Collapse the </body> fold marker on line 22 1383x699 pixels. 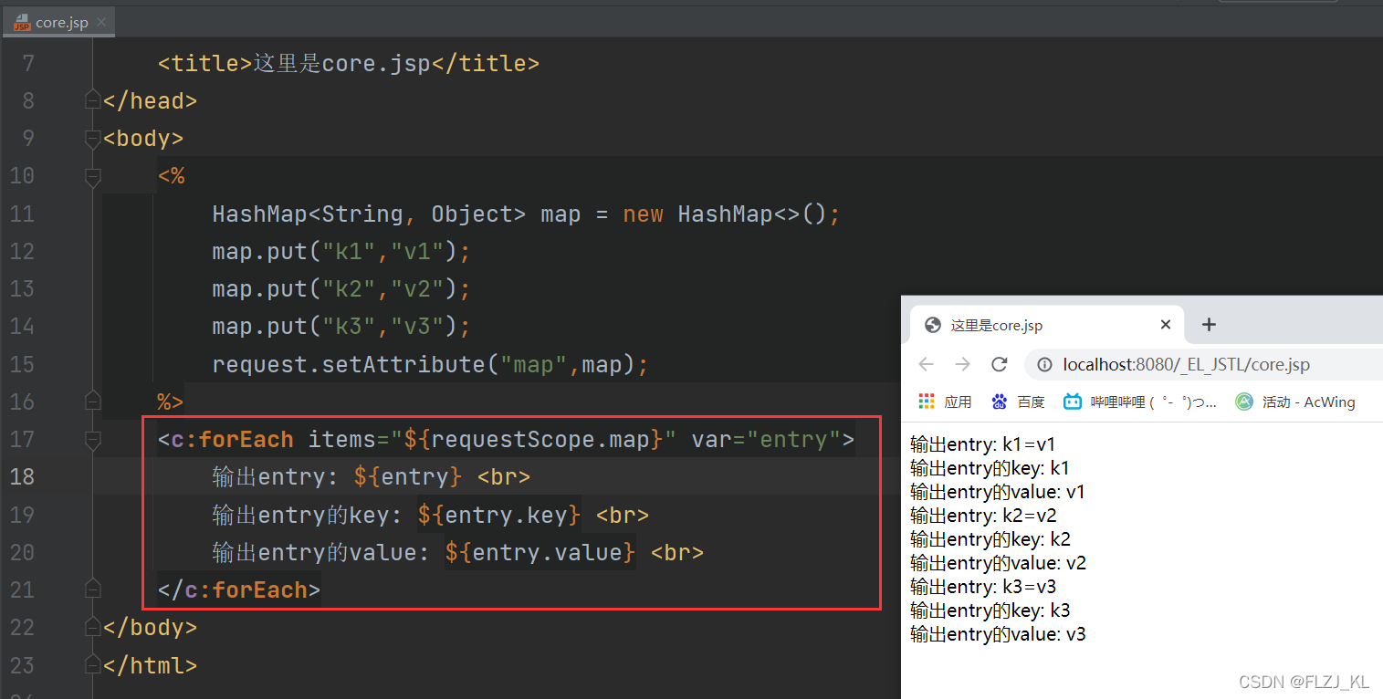92,628
